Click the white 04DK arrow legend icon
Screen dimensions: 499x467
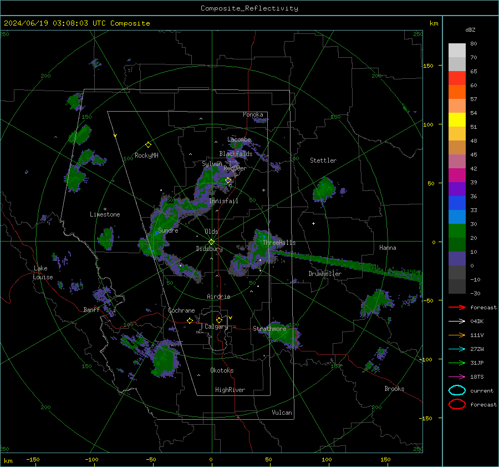(x=457, y=322)
